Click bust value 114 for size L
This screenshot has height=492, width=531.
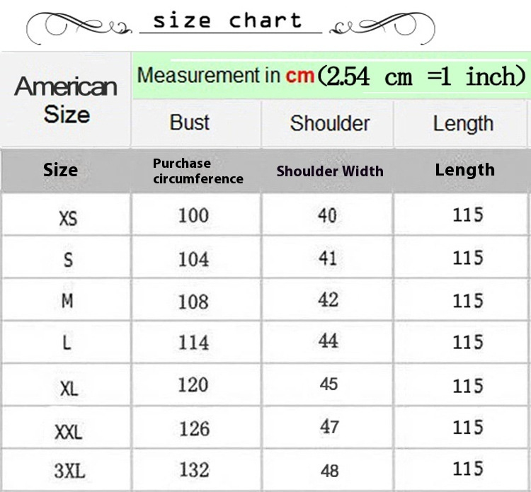point(193,343)
